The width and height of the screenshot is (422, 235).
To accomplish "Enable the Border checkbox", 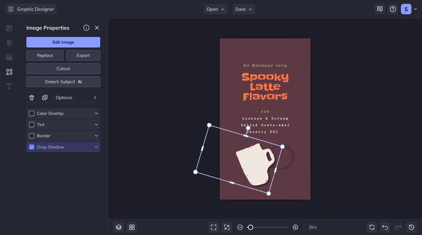I will tap(31, 136).
